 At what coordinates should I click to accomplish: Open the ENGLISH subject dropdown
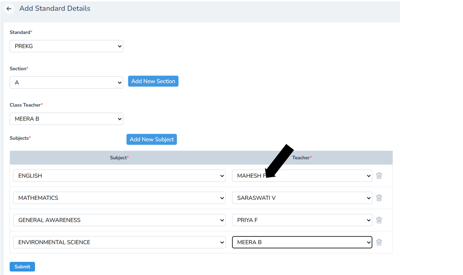(x=119, y=176)
